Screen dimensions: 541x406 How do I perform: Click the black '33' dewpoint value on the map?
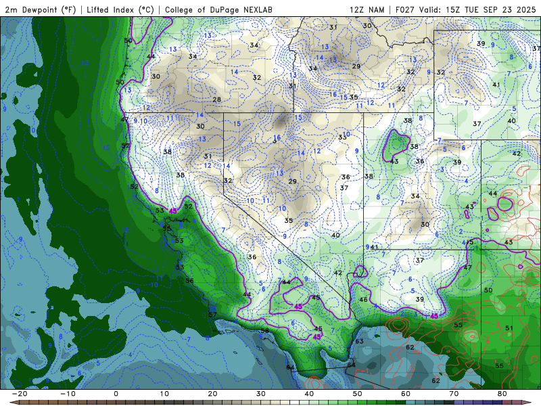(342, 137)
